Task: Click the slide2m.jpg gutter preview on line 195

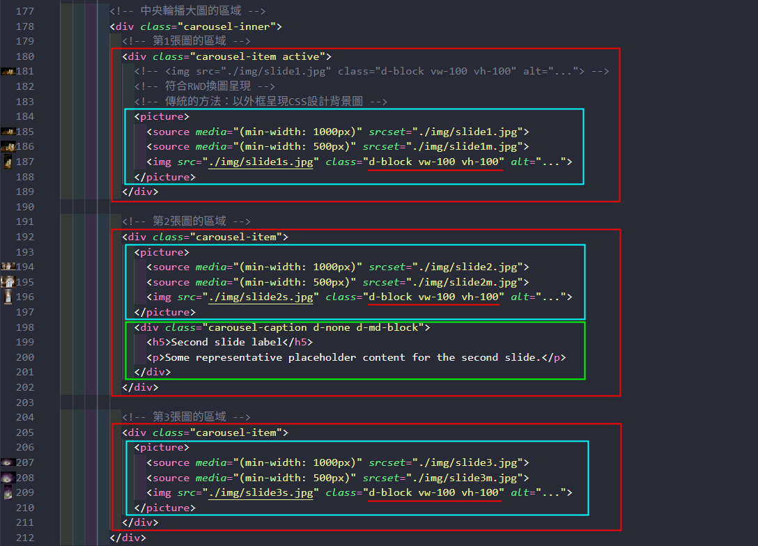Action: pos(8,282)
